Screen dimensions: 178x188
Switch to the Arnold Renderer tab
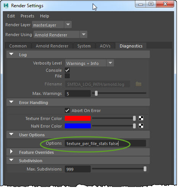(52, 46)
